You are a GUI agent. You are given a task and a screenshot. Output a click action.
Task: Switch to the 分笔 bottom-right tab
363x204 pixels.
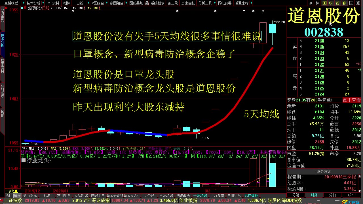(x=296, y=195)
